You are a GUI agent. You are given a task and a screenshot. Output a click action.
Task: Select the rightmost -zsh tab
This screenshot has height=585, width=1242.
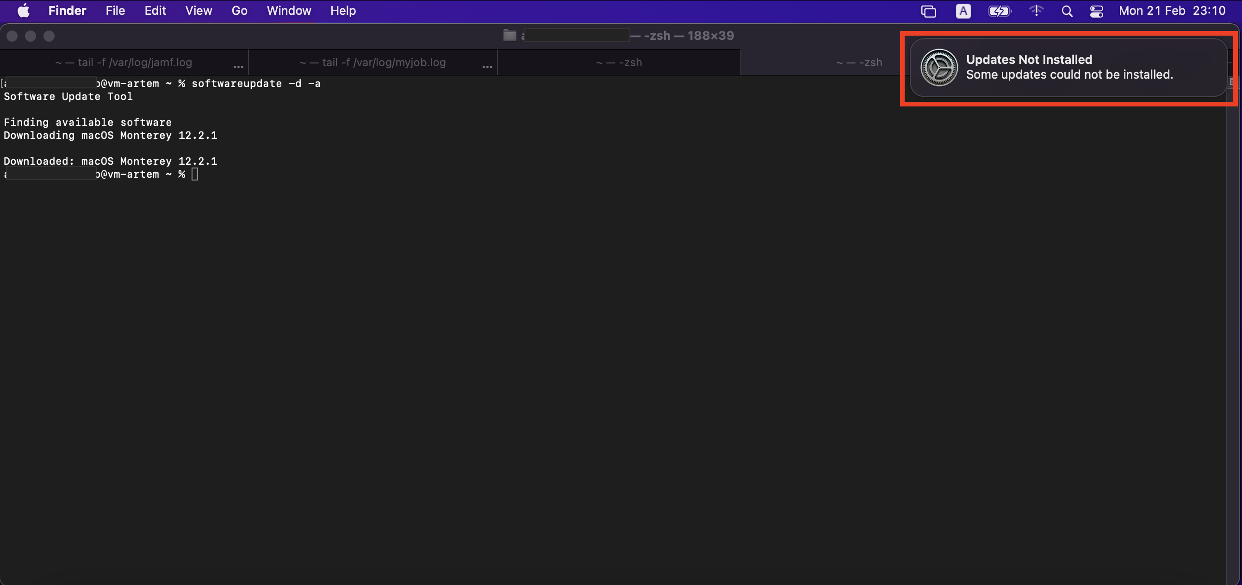pyautogui.click(x=858, y=62)
